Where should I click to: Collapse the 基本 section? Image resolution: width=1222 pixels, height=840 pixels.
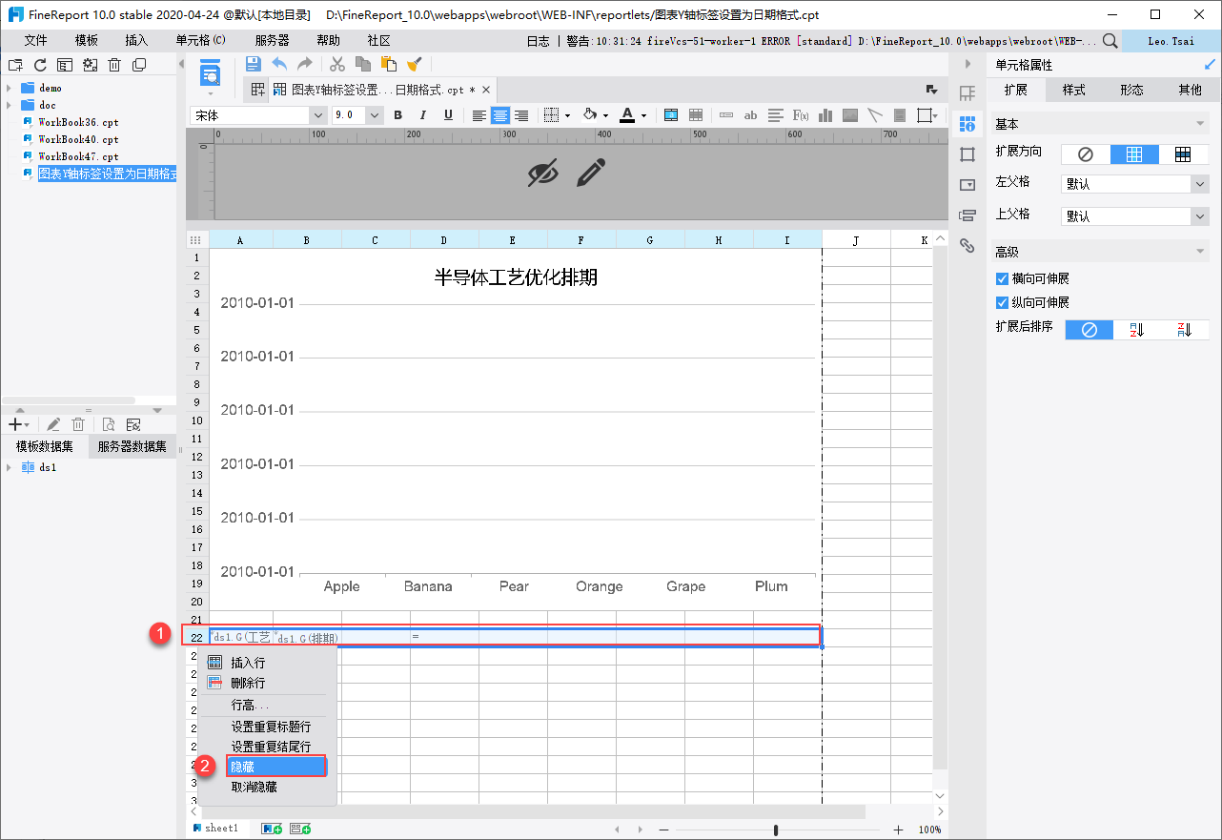[1200, 124]
